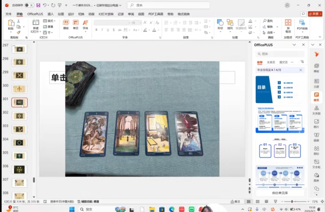Click the OfficePLUS 字体 font icon

tap(86, 23)
